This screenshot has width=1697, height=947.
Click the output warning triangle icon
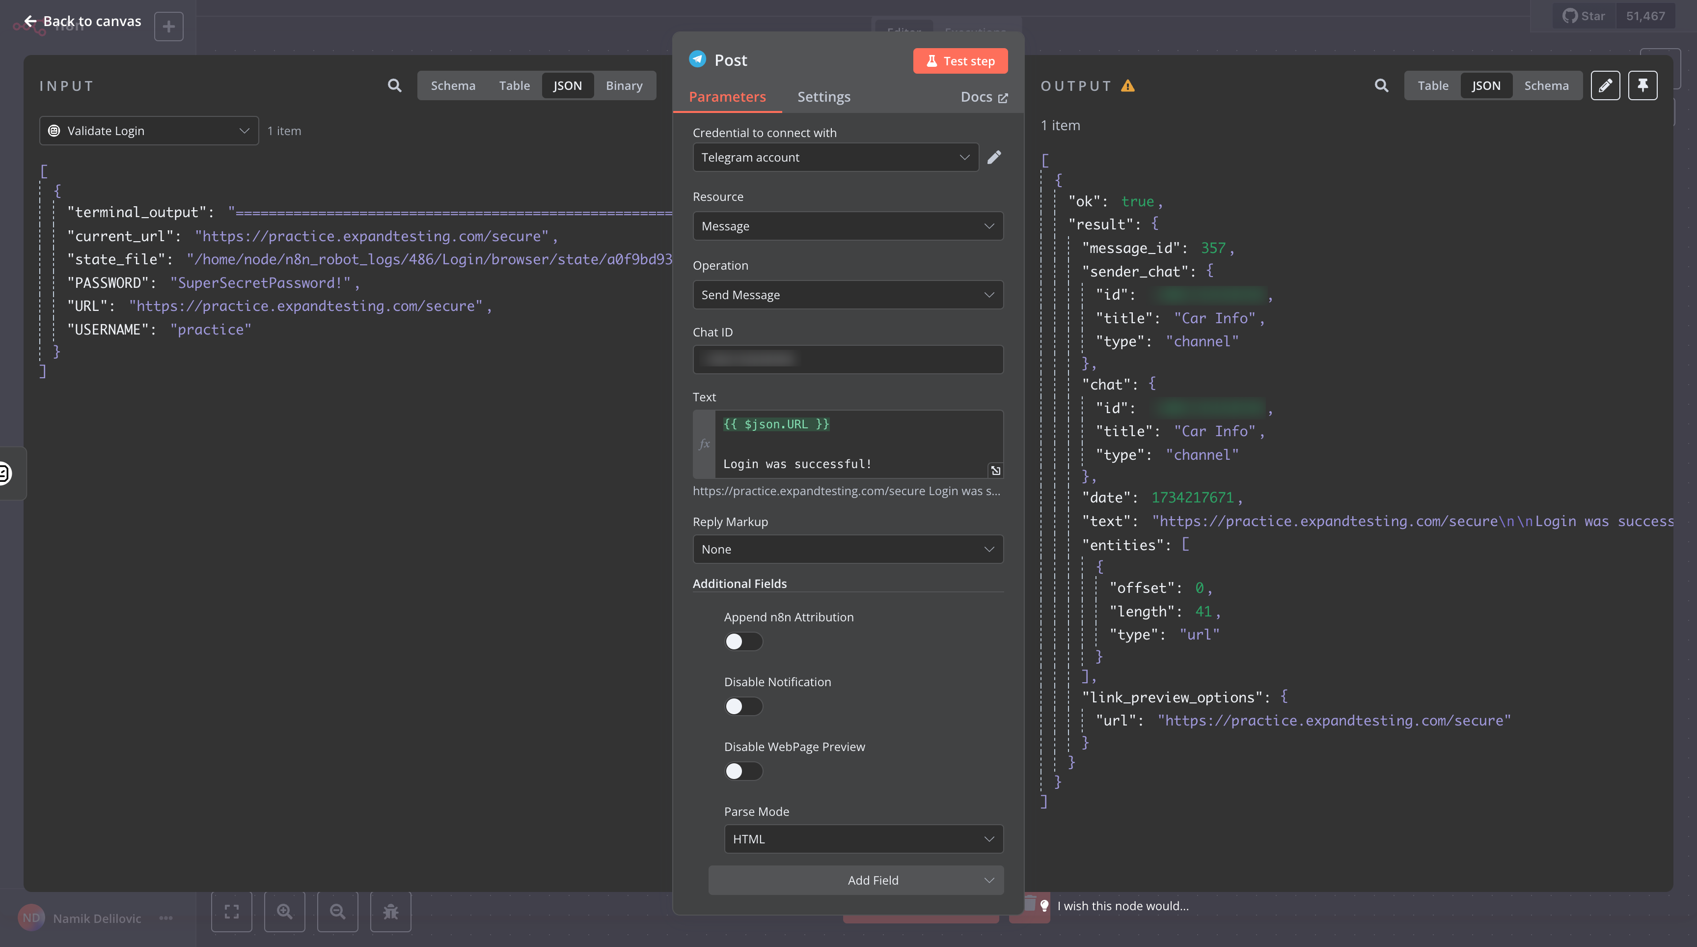coord(1128,85)
